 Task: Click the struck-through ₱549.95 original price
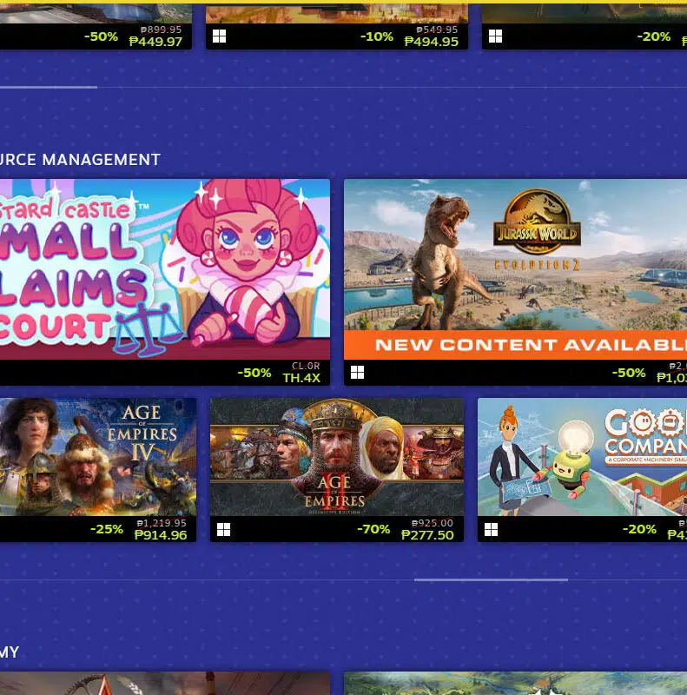click(x=437, y=30)
